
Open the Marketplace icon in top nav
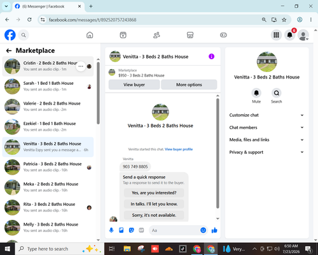coord(190,35)
